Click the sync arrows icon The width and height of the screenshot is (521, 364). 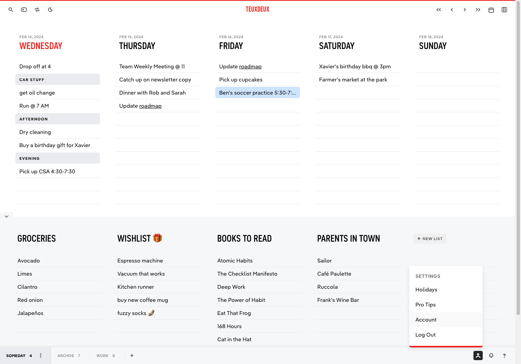coord(37,10)
